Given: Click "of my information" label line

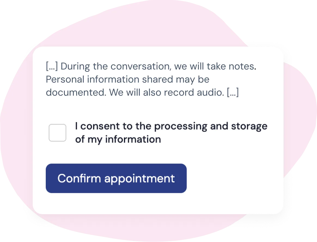Looking at the screenshot, I should click(x=118, y=140).
